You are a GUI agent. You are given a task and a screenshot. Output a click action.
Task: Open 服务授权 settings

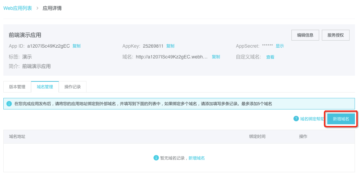(x=336, y=35)
